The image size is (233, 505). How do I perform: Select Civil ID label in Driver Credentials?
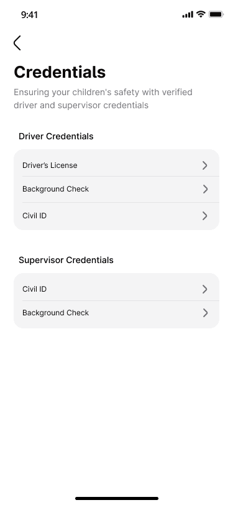34,216
